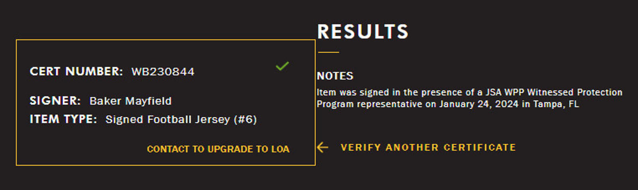The image size is (638, 190).
Task: Click the Item Type label
Action: pos(63,119)
